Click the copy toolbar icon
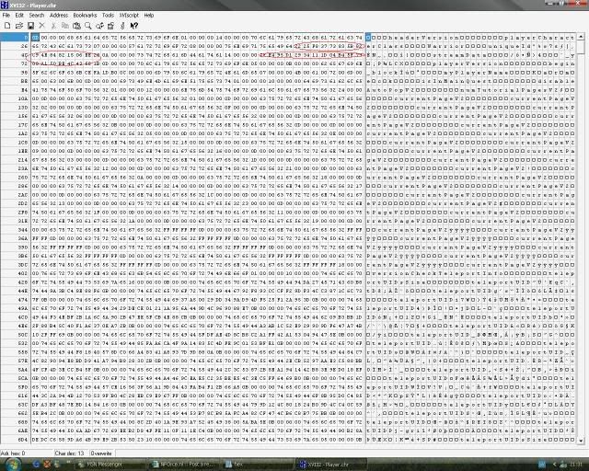The image size is (589, 471). [x=65, y=26]
